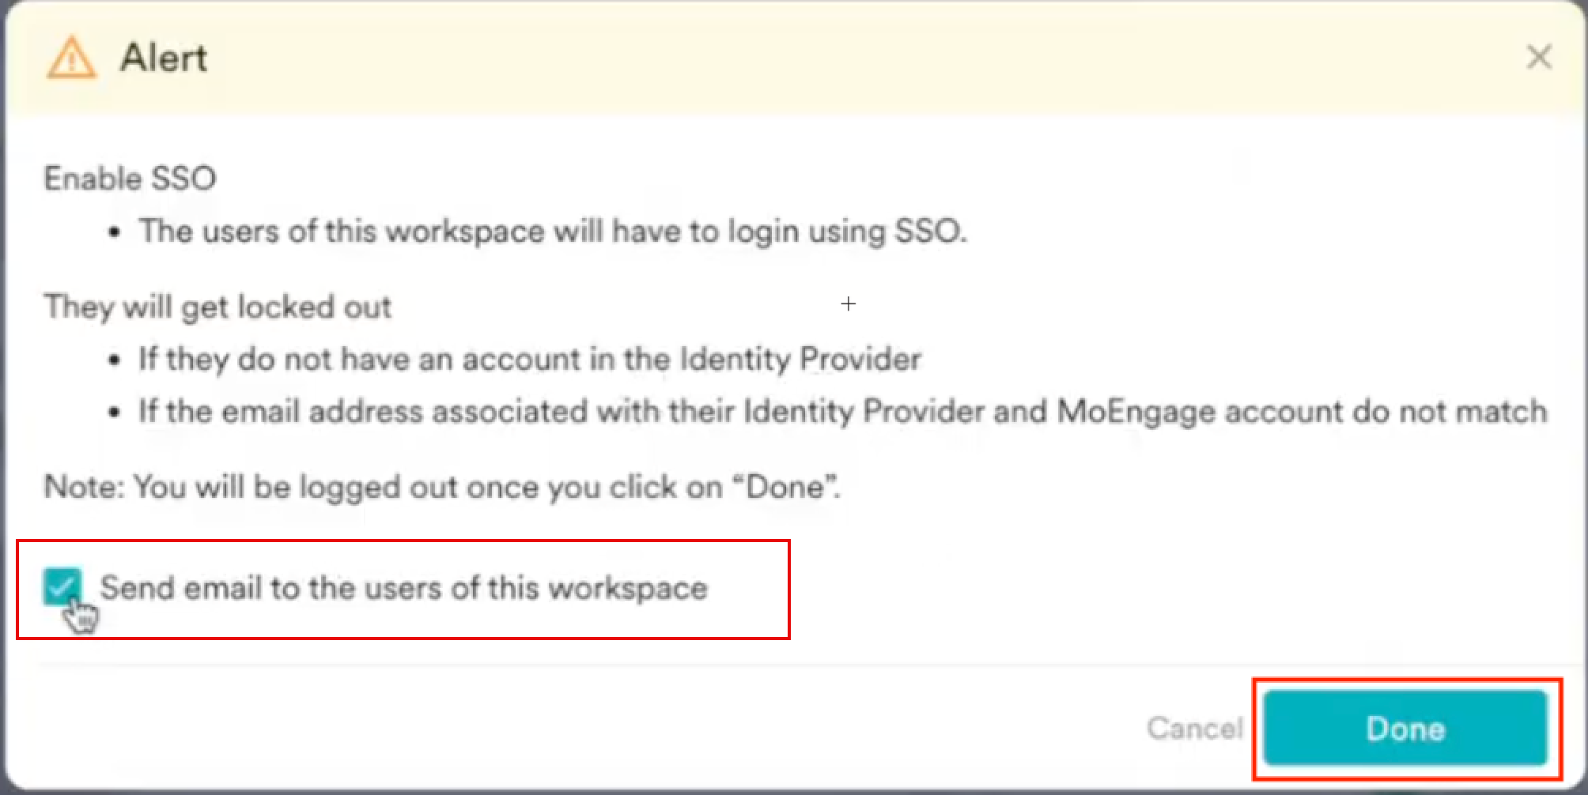Viewport: 1588px width, 795px height.
Task: Click the 'You will be logged out' note
Action: 441,487
